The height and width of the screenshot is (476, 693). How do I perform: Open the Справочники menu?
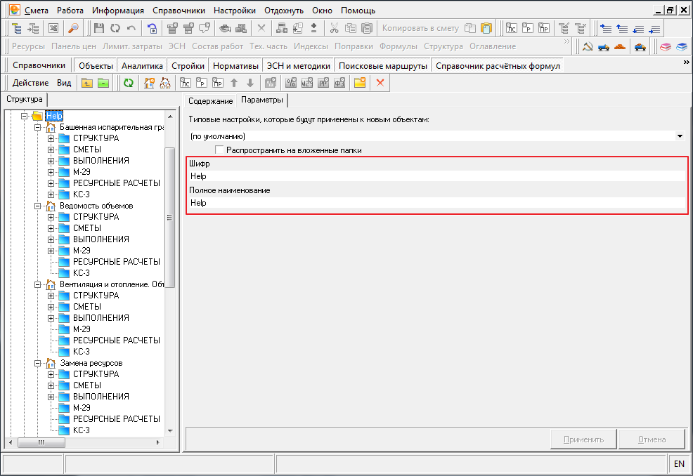179,10
